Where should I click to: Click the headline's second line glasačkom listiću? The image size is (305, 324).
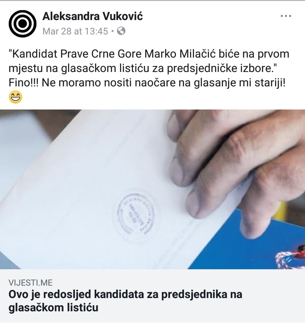pyautogui.click(x=53, y=307)
